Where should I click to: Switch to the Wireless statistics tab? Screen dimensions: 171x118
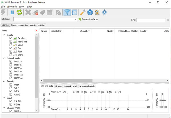[38, 25]
